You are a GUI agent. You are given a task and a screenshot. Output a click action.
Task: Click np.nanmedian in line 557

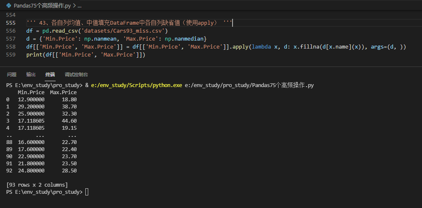184,39
